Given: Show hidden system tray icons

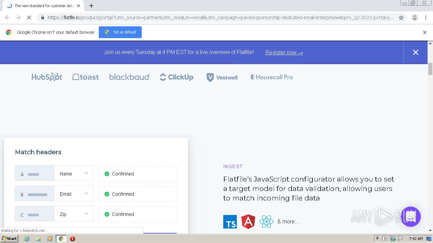Looking at the screenshot, I should (377, 238).
